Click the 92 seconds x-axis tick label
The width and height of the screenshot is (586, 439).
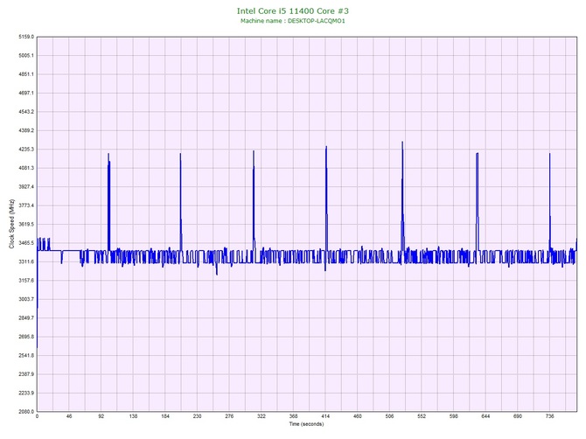101,416
